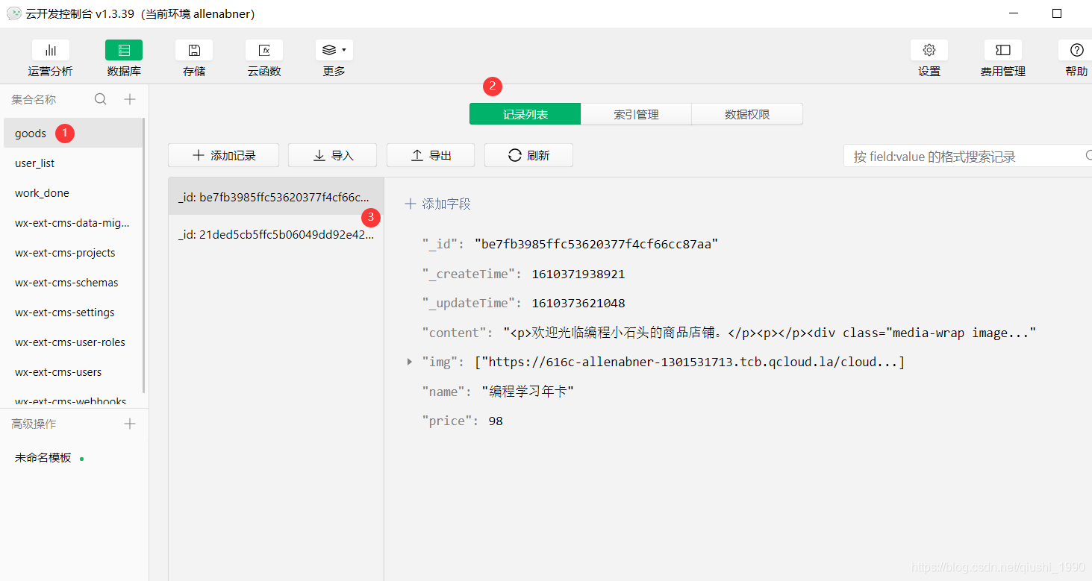Open the 数据库 database section
The image size is (1092, 581).
tap(124, 51)
